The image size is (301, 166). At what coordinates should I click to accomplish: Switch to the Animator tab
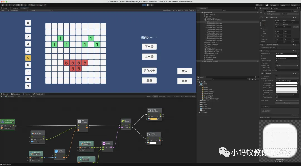14,8
